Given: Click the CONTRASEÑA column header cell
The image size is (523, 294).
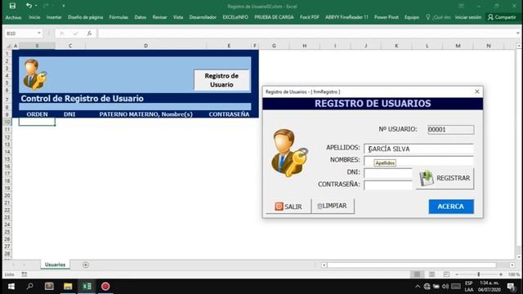Looking at the screenshot, I should pos(229,114).
